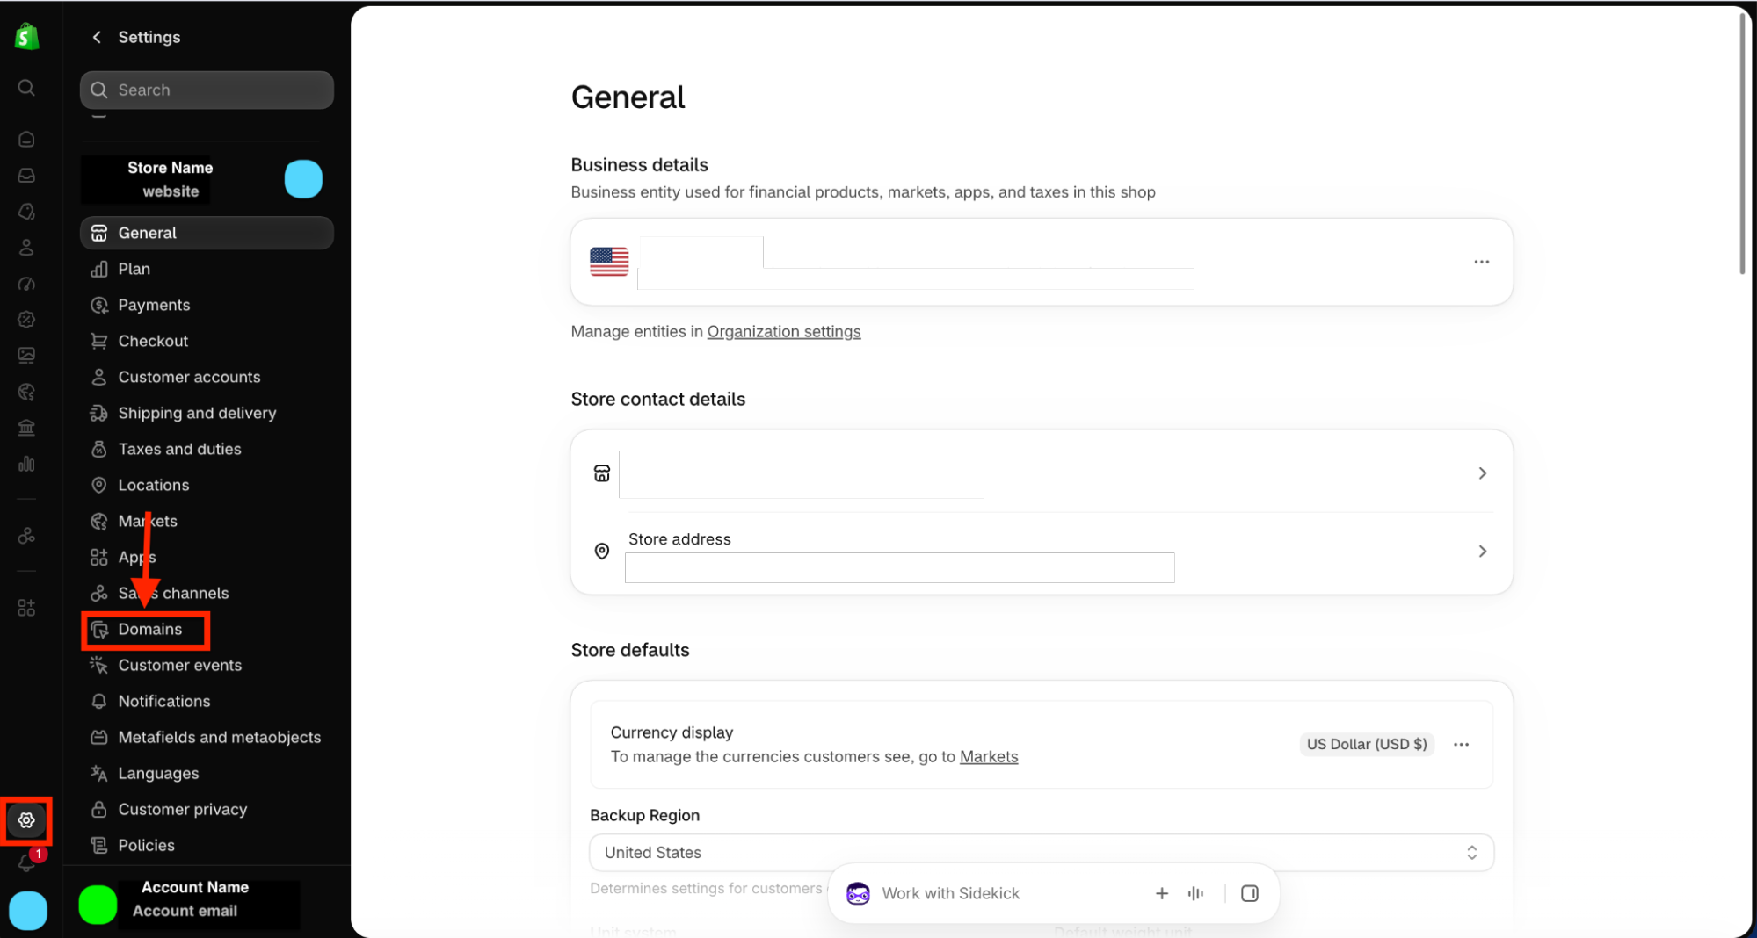The width and height of the screenshot is (1757, 938).
Task: Open Apps grid icon in left rail
Action: [x=26, y=608]
